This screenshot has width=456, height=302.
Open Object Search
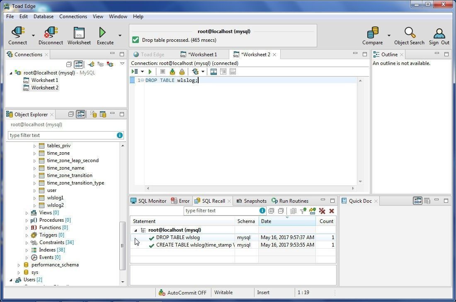pos(409,36)
